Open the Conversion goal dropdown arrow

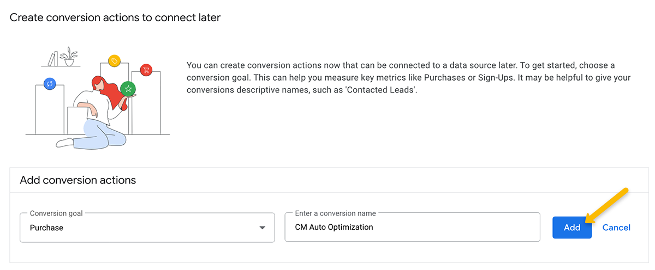coord(262,228)
